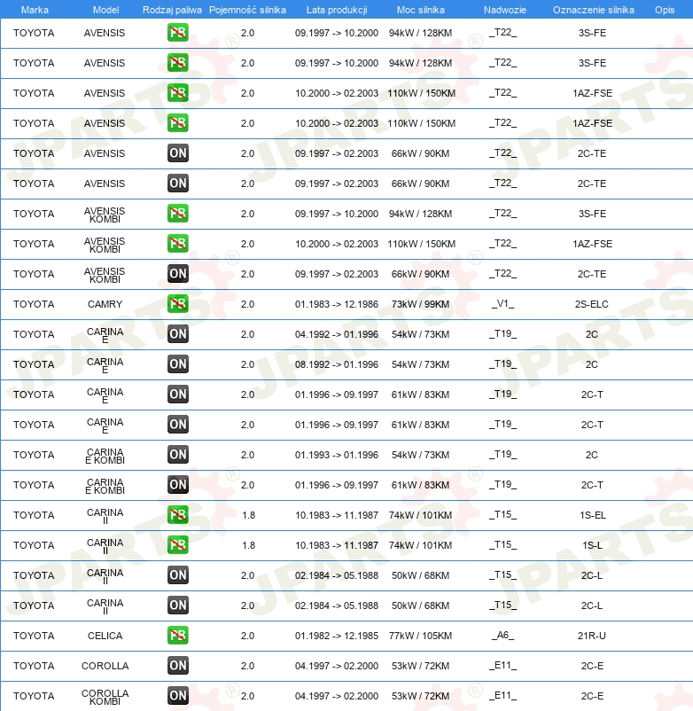Click the petrol icon for AVENSIS KOMBI 1AZ-FSE
The image size is (693, 711).
pyautogui.click(x=177, y=244)
